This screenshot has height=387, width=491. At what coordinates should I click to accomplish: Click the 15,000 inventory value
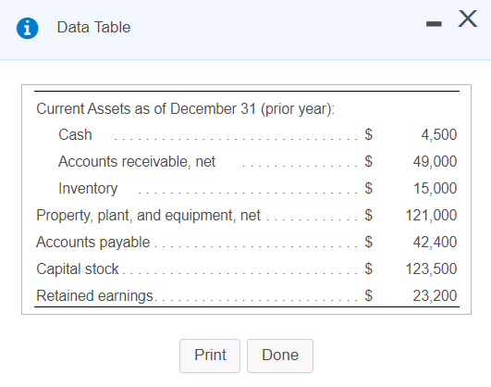(x=435, y=189)
